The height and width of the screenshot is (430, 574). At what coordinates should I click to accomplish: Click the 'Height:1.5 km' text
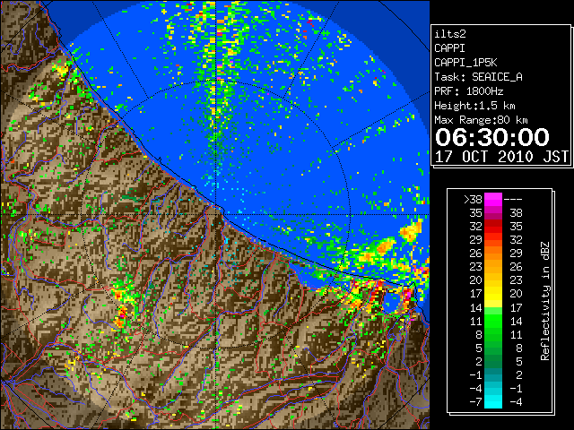(474, 106)
